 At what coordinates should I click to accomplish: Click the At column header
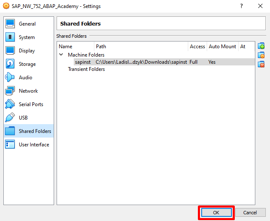[x=247, y=47]
